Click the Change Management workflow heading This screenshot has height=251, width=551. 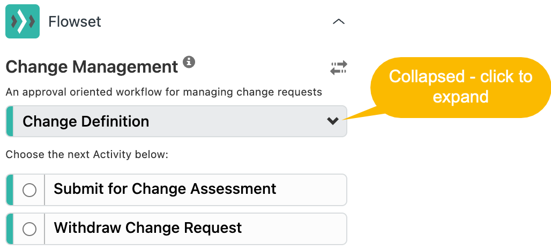pos(92,67)
